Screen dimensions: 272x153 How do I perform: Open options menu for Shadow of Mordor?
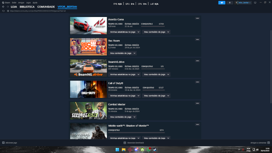[x=198, y=124]
